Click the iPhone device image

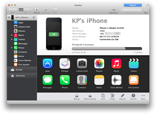point(54,34)
